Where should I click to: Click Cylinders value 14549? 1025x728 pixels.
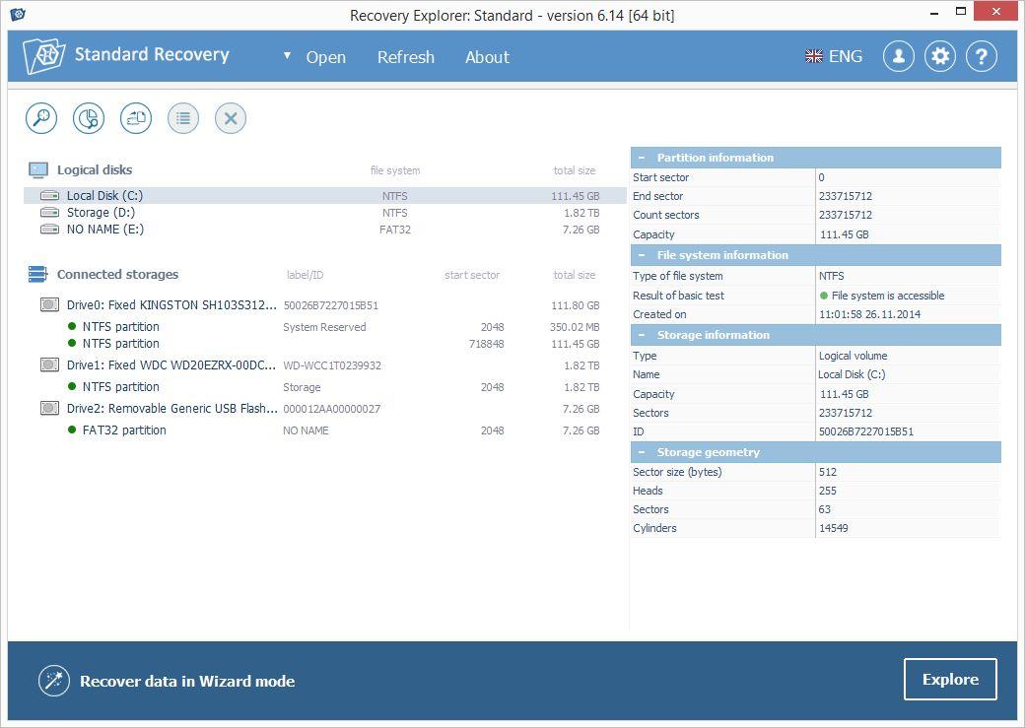[833, 528]
